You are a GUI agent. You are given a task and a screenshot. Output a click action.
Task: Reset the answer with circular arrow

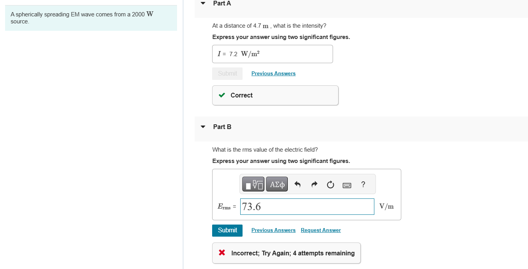[330, 184]
